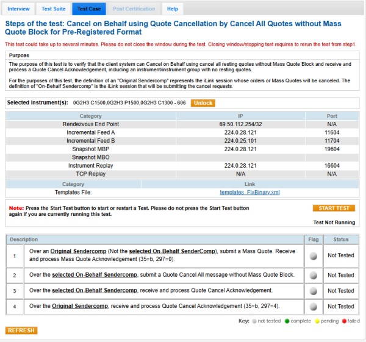Click the step 3 gray flag indicator

coord(312,291)
